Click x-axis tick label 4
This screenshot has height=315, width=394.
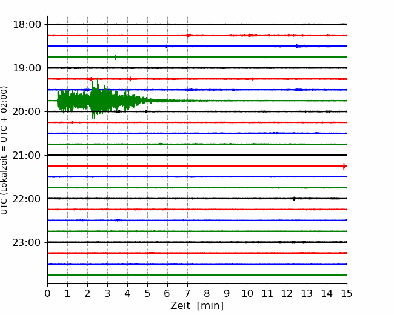(127, 293)
